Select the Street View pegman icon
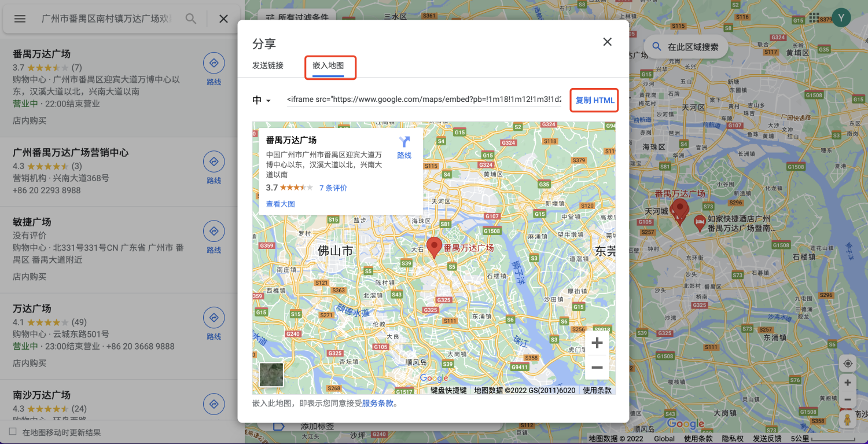Image resolution: width=868 pixels, height=444 pixels. (848, 419)
